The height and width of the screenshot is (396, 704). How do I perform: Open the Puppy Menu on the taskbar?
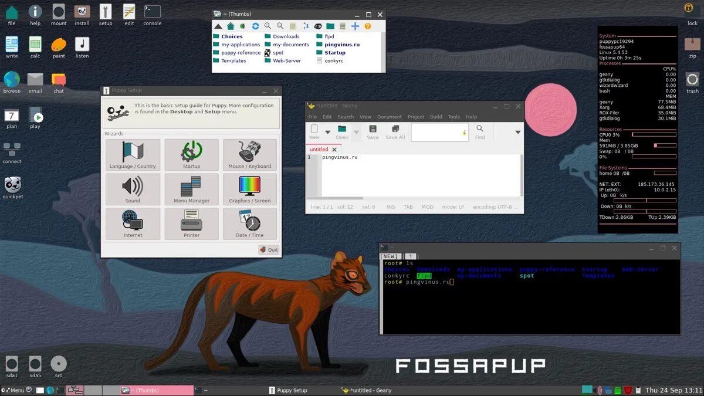[x=13, y=390]
